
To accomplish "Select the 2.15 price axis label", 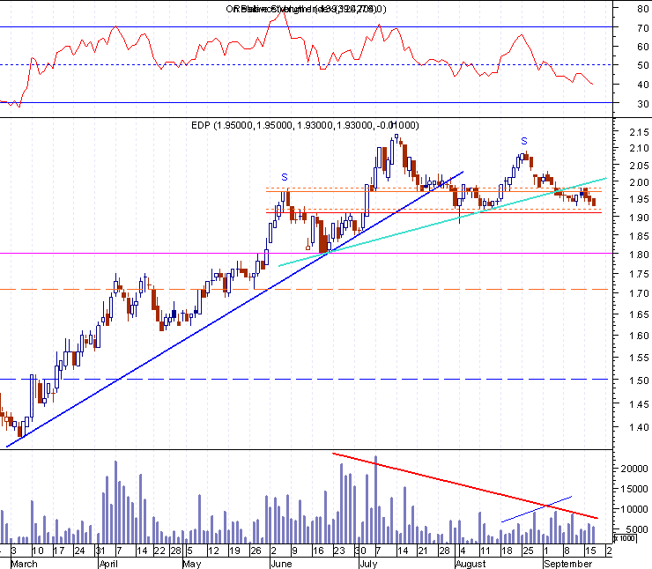I will (x=639, y=132).
